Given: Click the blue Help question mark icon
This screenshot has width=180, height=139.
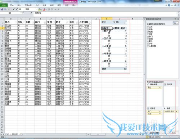Looking at the screenshot, I should (169, 5).
